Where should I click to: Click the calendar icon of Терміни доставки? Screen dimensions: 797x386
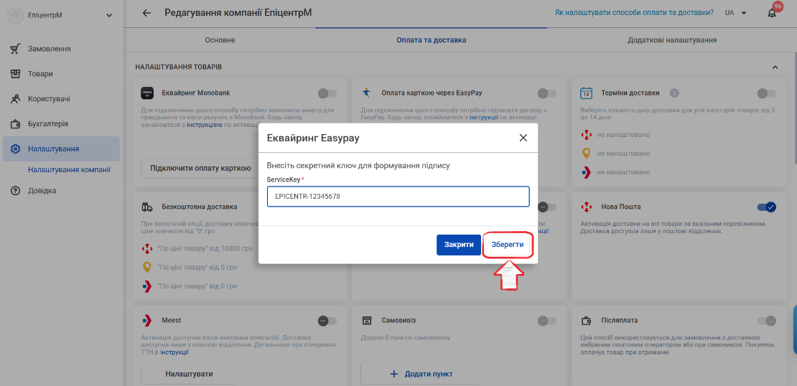[586, 93]
